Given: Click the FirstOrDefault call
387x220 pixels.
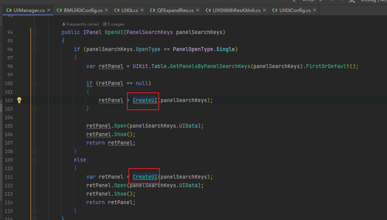Looking at the screenshot, I should 328,67.
